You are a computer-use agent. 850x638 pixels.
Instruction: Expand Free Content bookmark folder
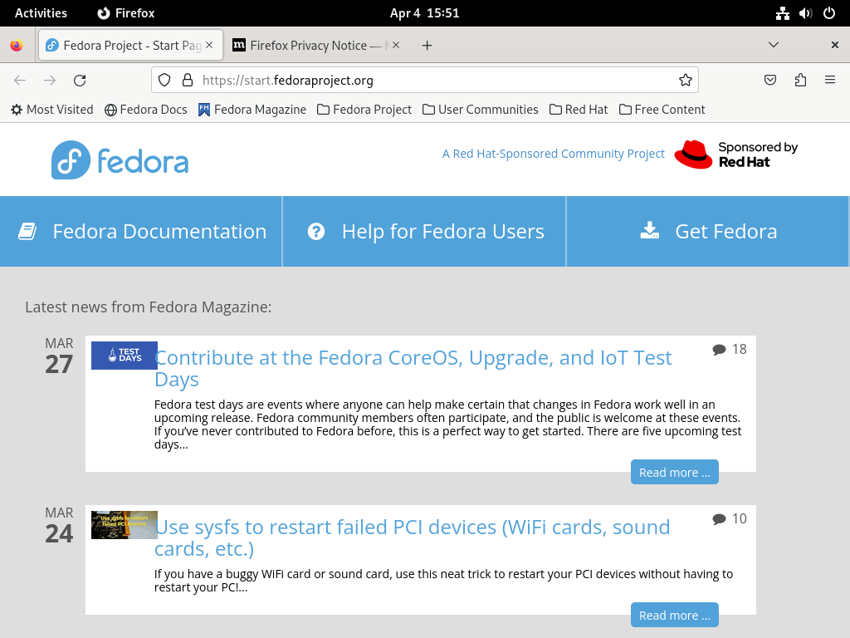(x=662, y=110)
